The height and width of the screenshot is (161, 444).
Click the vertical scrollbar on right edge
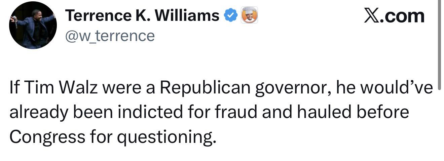(x=440, y=40)
